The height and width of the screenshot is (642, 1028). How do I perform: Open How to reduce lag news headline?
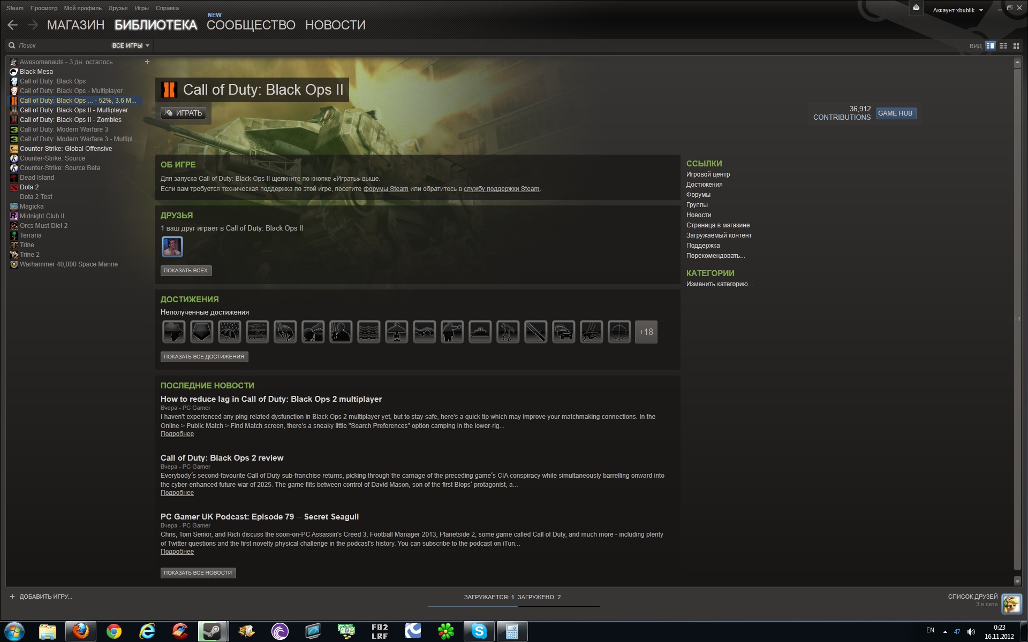tap(271, 399)
